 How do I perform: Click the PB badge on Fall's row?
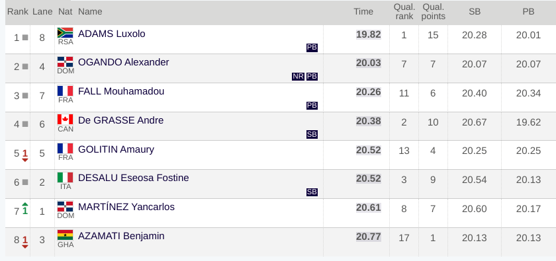pos(312,106)
